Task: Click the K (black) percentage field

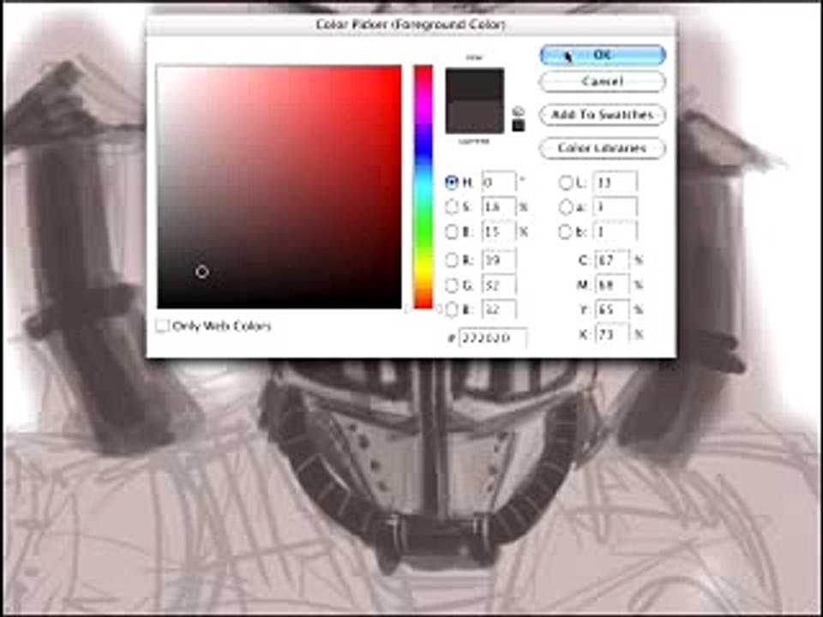Action: click(612, 334)
